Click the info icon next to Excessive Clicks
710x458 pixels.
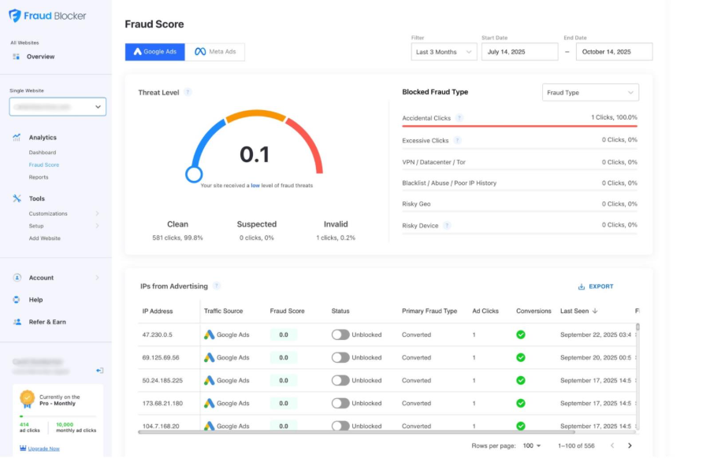tap(457, 141)
